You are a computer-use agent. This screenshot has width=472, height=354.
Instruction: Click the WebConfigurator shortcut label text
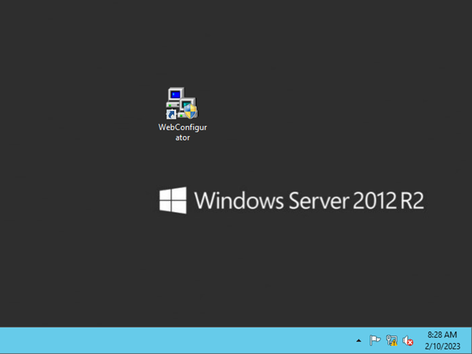183,133
